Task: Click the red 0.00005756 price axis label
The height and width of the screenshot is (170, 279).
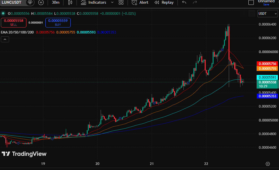Action: click(x=267, y=64)
